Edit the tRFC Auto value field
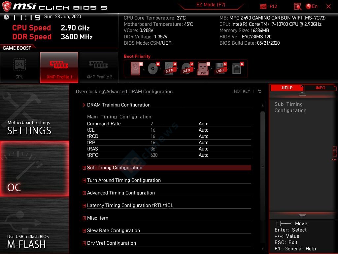Viewport: 338px width, 254px height. pos(203,155)
